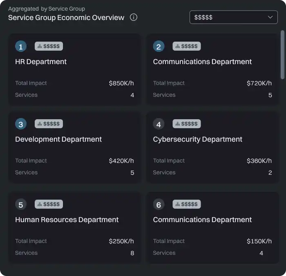Open the Communications Department title ranked 2
Screen dimensions: 286x276
[202, 62]
